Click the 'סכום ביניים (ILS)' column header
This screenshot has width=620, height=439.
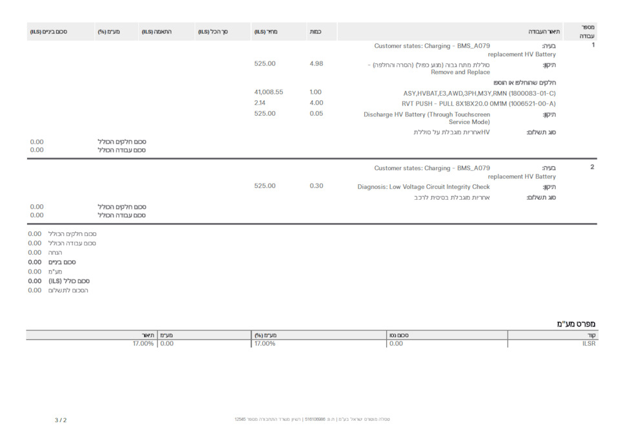(49, 32)
